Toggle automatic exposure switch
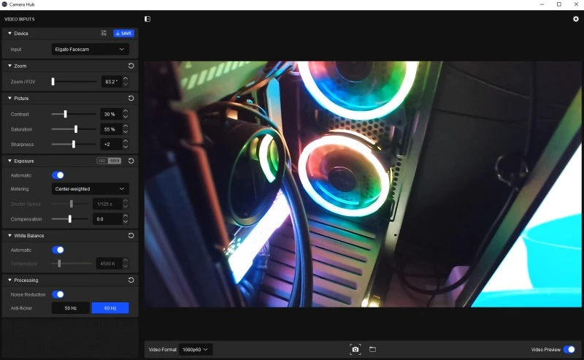584x360 pixels. click(x=58, y=175)
